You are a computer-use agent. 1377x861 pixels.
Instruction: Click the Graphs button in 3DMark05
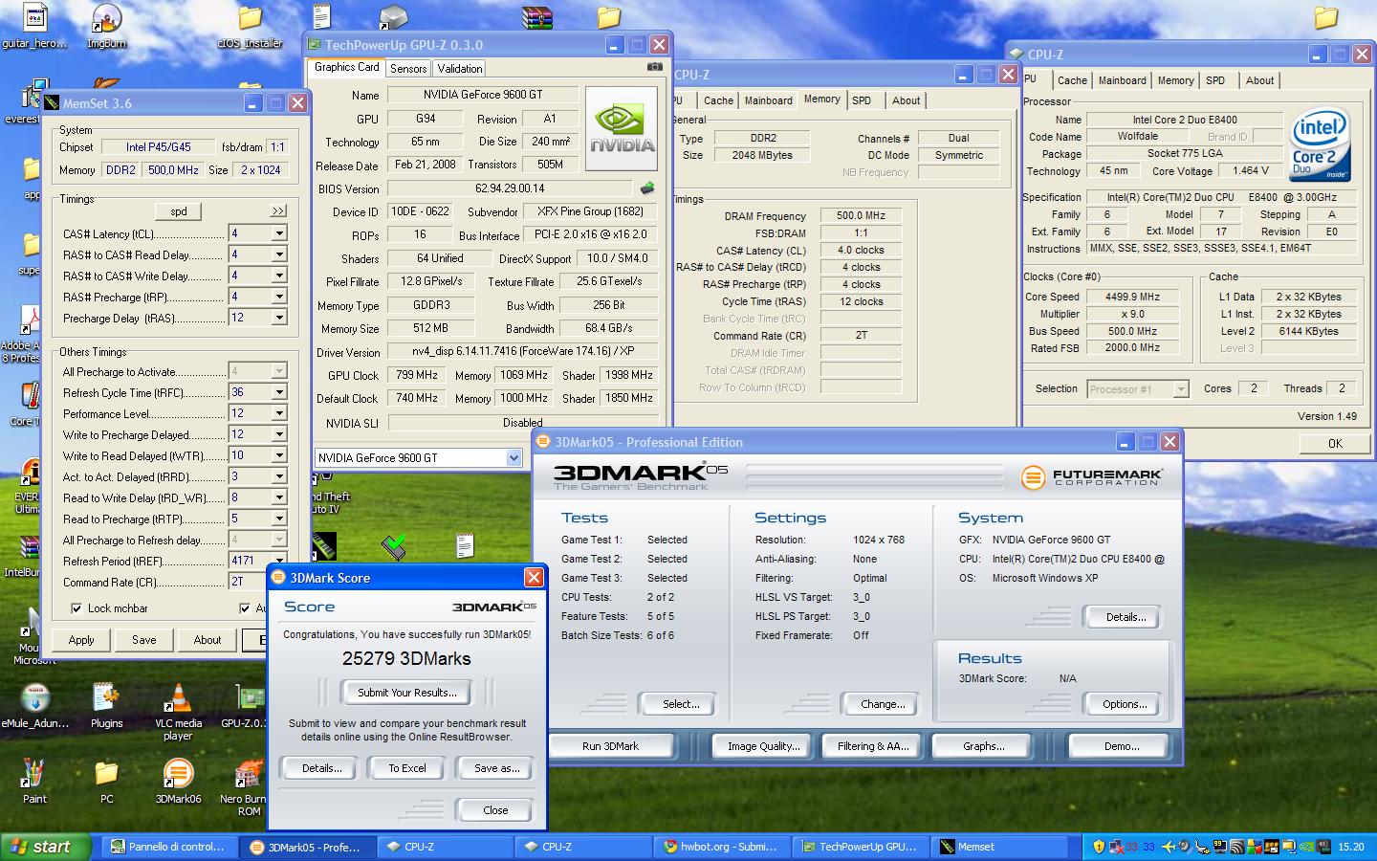click(984, 746)
